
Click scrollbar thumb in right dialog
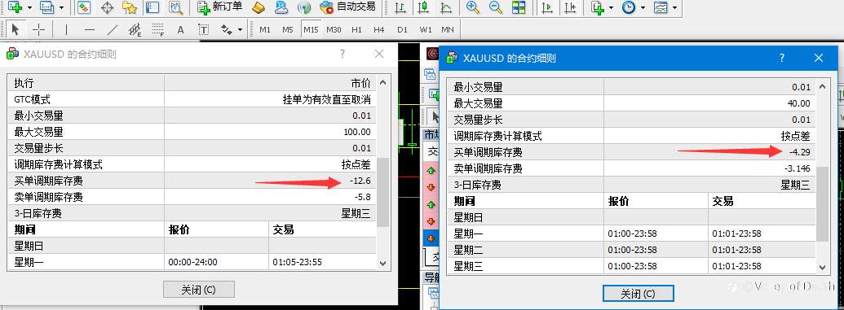click(822, 204)
